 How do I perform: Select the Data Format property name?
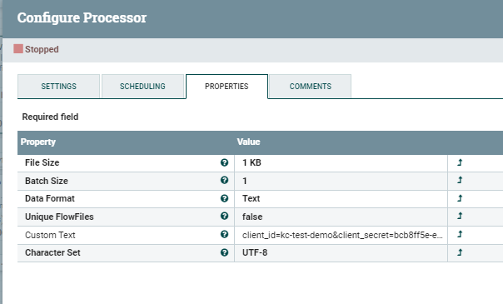pos(50,198)
